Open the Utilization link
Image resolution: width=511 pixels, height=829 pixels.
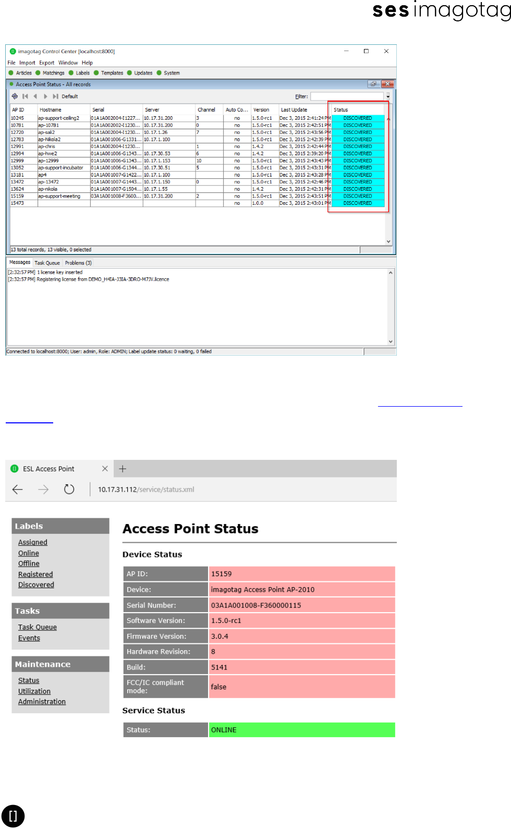pos(34,691)
